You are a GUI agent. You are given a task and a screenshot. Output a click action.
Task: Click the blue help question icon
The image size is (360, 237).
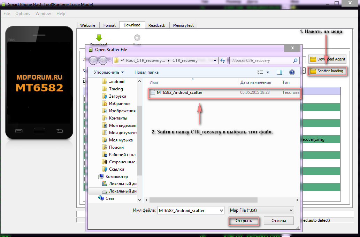coord(292,72)
